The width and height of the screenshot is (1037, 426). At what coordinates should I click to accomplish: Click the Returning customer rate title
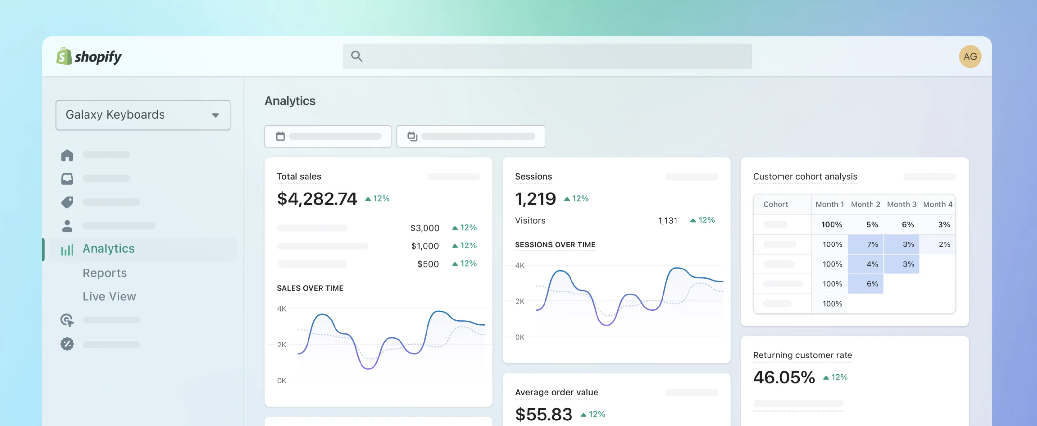[802, 355]
